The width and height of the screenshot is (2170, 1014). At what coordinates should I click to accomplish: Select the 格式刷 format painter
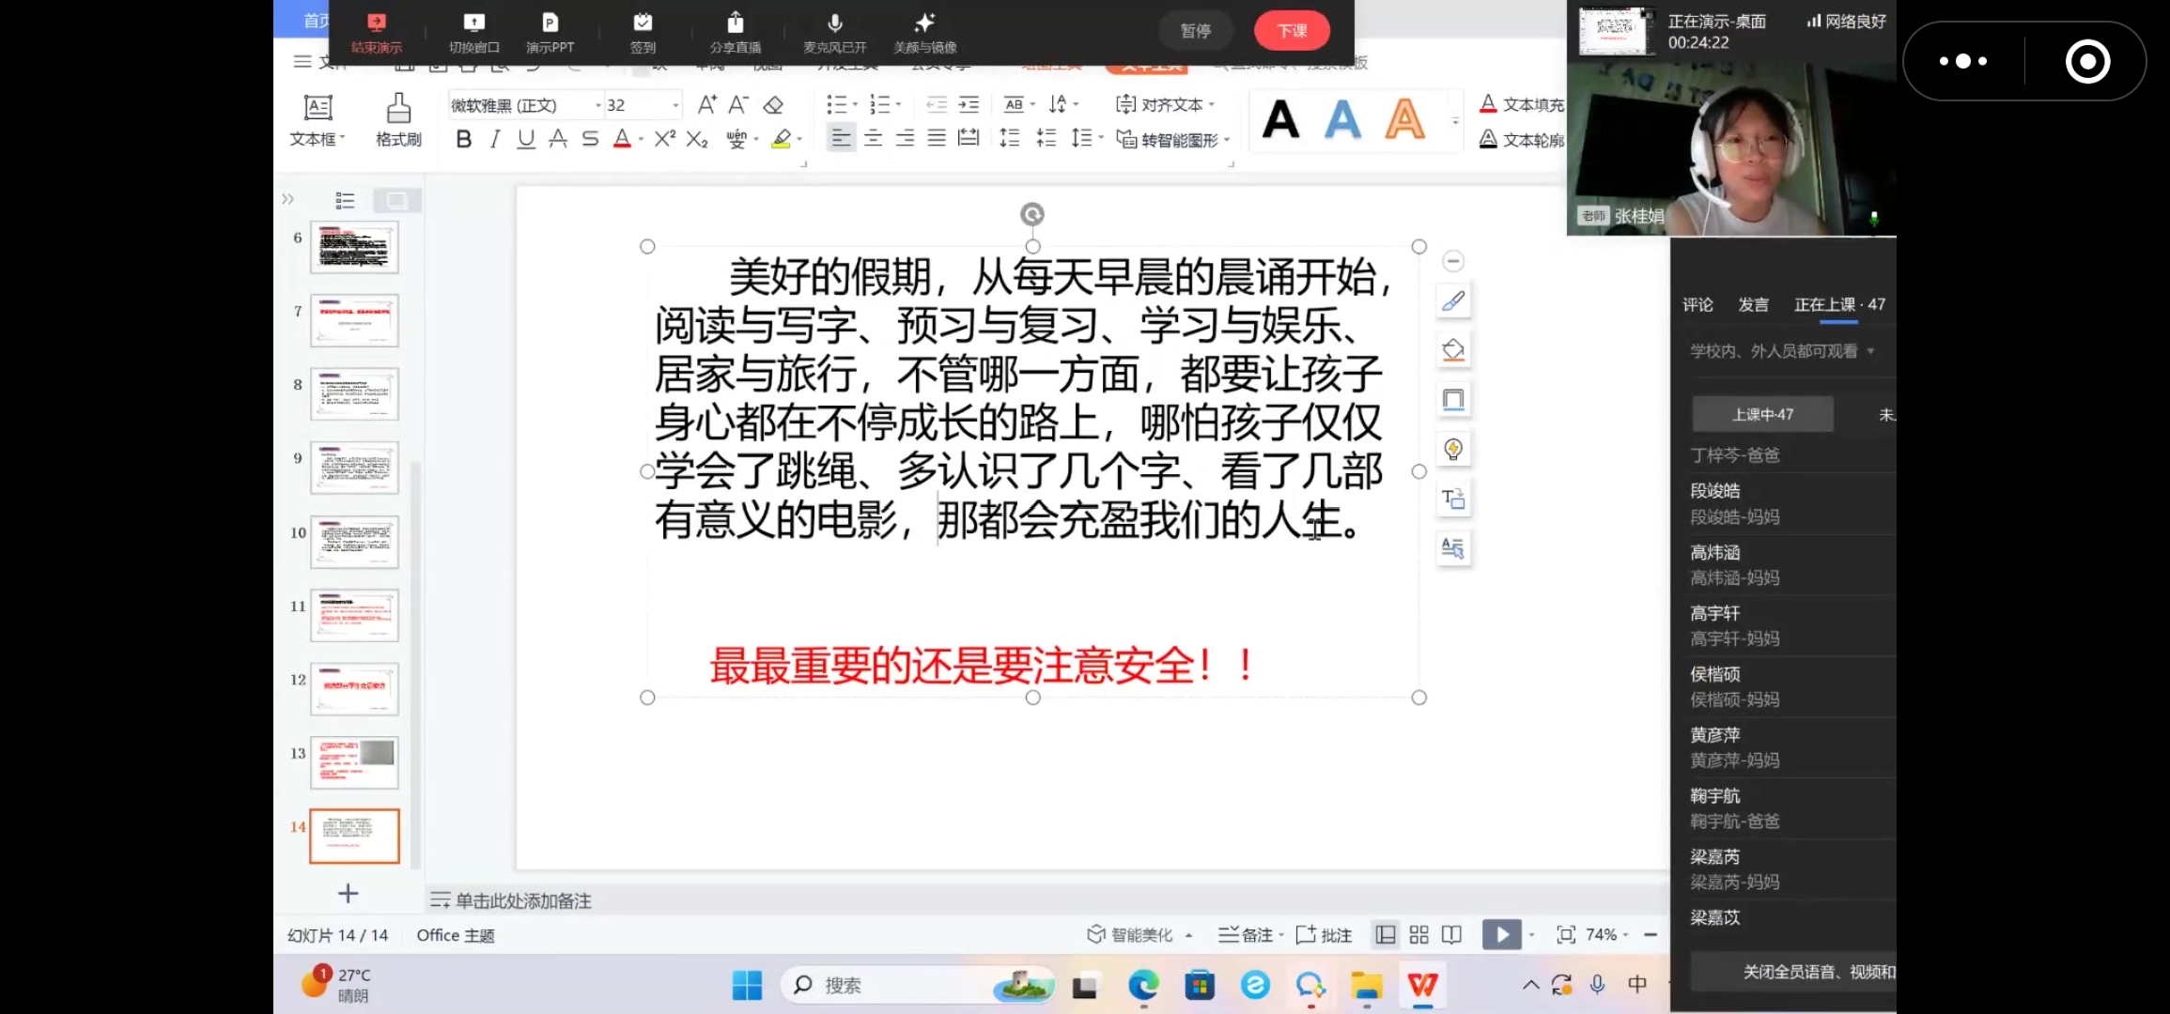[398, 120]
